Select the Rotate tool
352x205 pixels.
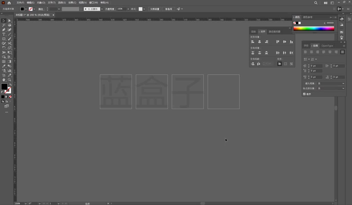point(4,48)
